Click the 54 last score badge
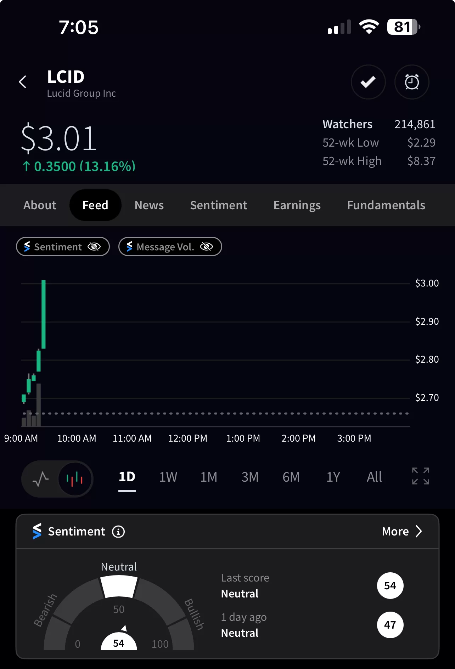Image resolution: width=455 pixels, height=669 pixels. pyautogui.click(x=390, y=585)
